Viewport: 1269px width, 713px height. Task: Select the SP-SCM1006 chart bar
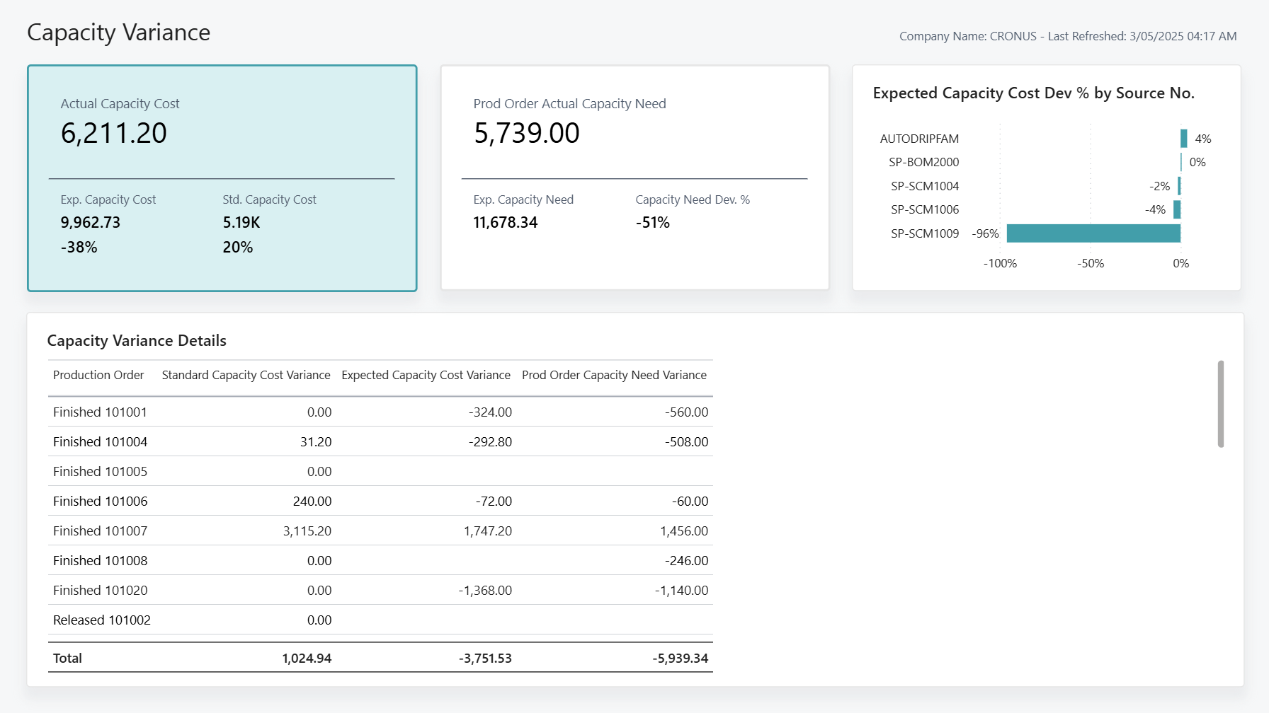click(x=1176, y=209)
